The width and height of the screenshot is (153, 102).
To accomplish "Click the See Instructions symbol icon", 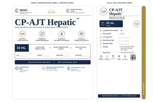I will tap(125, 56).
